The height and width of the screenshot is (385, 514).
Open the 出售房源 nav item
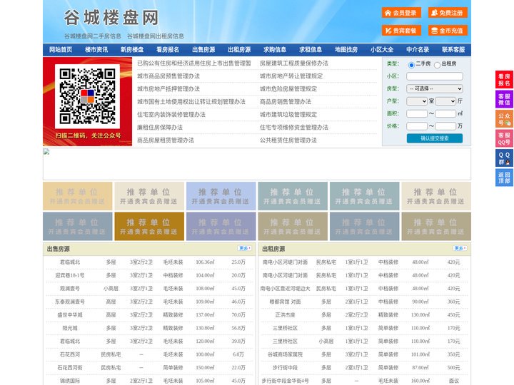click(x=203, y=49)
